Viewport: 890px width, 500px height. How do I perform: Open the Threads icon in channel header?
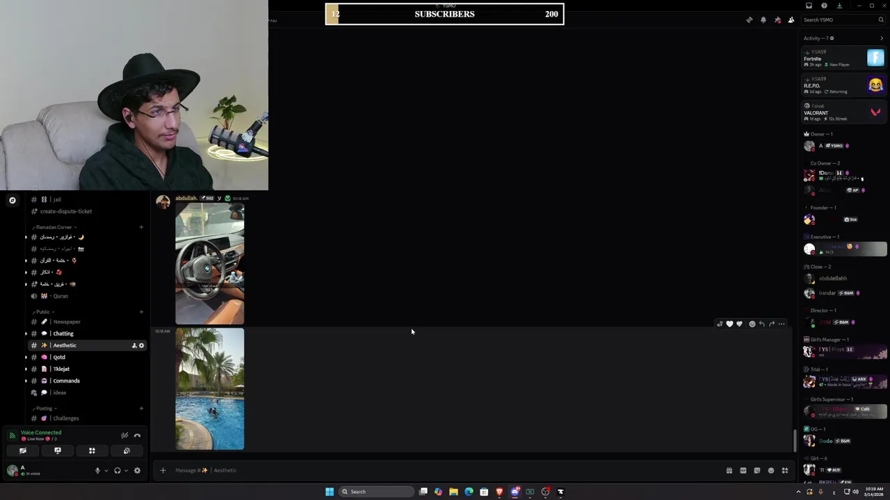pyautogui.click(x=749, y=20)
